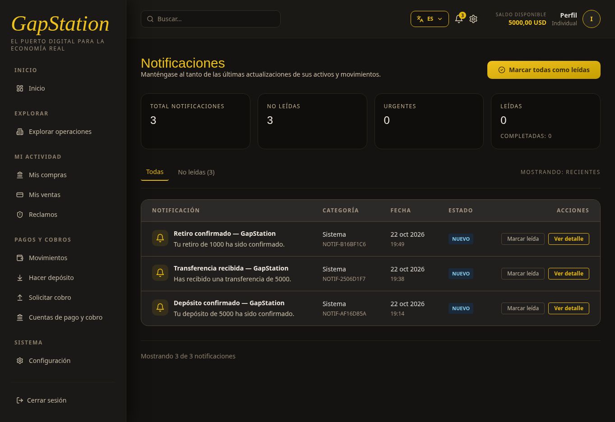Click NOTIF-2506D1F7 identifier text
Screen dimensions: 615x422
click(x=344, y=279)
